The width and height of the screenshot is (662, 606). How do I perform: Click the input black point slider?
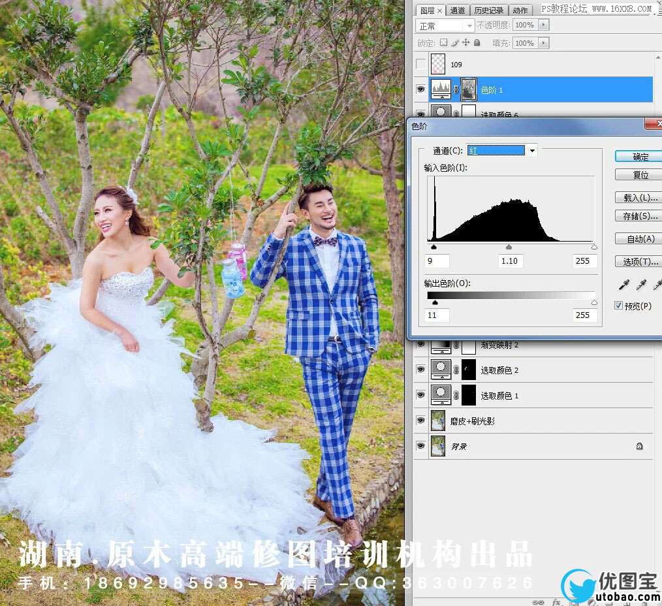(x=433, y=247)
